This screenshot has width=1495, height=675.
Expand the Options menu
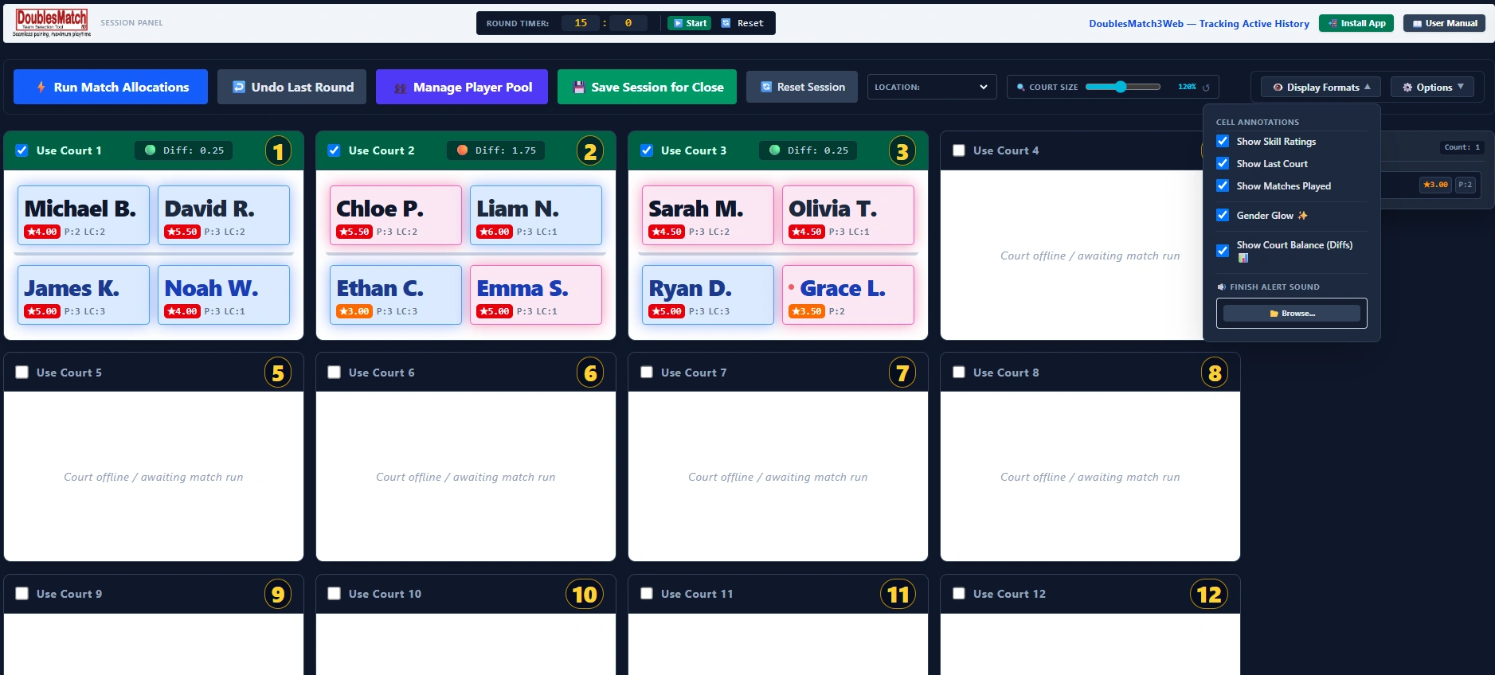tap(1432, 88)
